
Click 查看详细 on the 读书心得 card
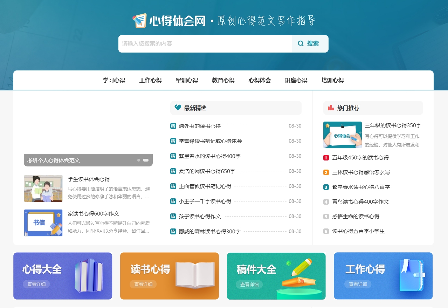pos(142,285)
